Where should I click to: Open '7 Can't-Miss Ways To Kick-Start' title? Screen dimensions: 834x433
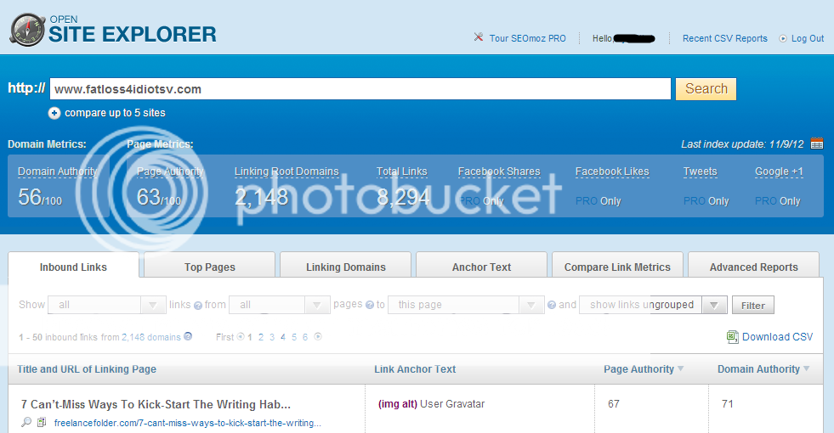(x=156, y=404)
